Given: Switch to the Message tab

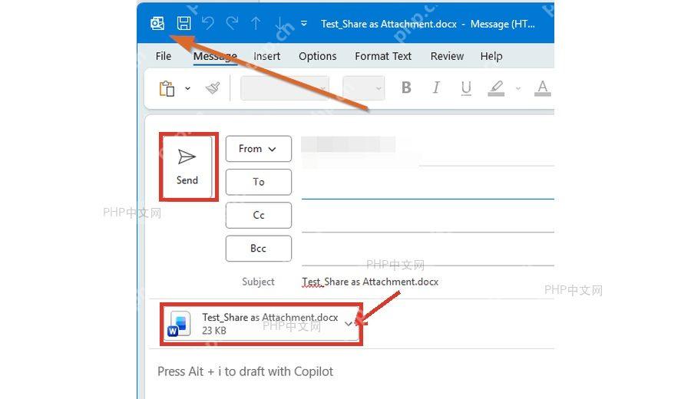Looking at the screenshot, I should (215, 56).
